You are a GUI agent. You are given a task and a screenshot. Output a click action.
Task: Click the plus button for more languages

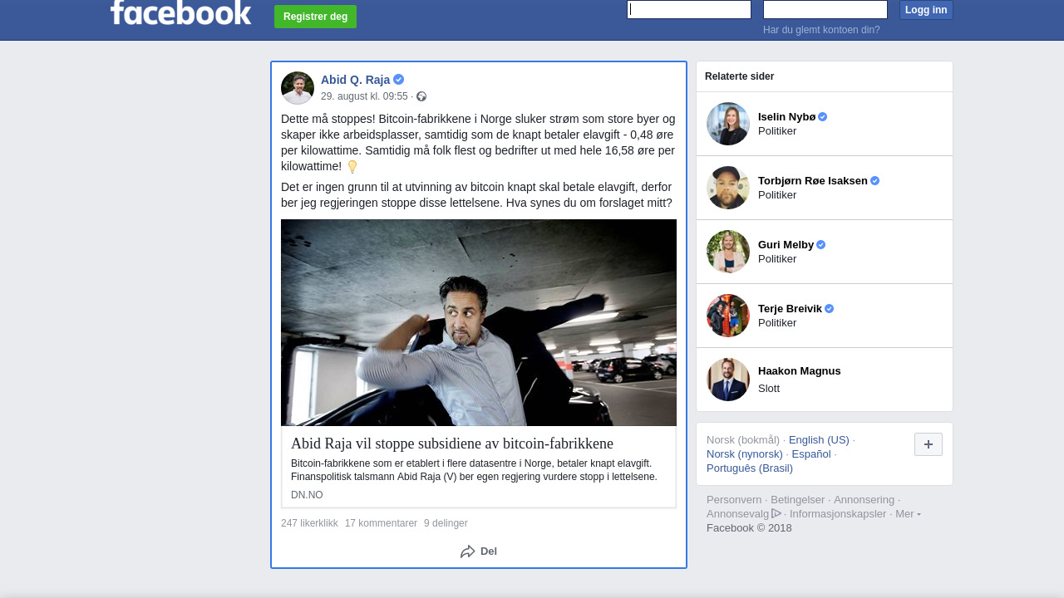pos(929,444)
